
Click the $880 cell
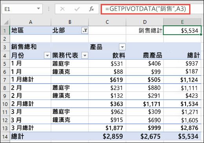[x=145, y=88]
